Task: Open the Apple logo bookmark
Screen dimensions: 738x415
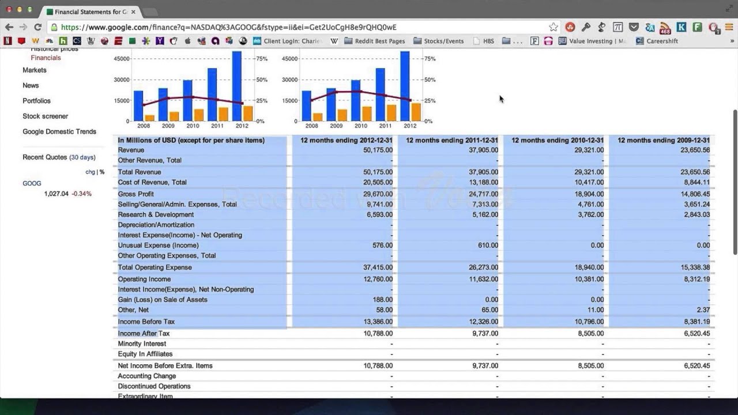Action: click(187, 41)
